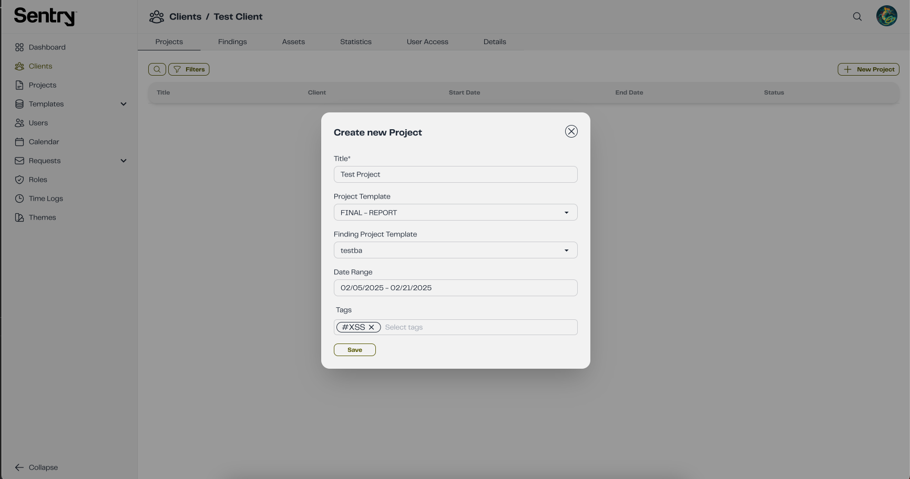Sort by Status column header
The width and height of the screenshot is (910, 479).
774,92
